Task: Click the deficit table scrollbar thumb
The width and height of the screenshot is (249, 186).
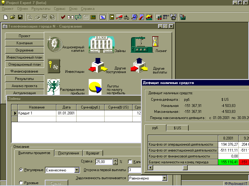Action: pyautogui.click(x=185, y=168)
